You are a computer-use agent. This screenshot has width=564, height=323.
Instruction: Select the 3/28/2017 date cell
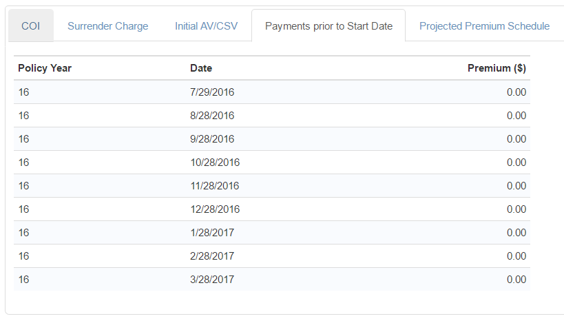click(212, 280)
